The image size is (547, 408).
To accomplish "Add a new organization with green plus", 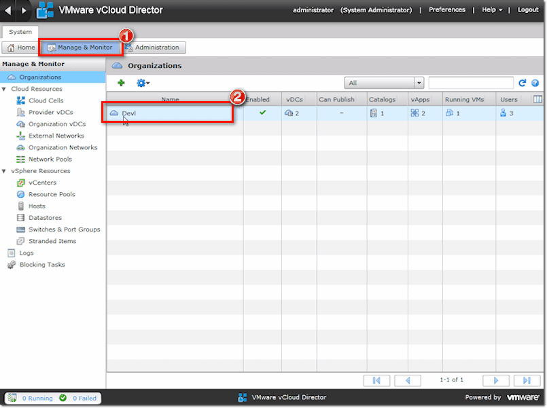I will click(121, 83).
